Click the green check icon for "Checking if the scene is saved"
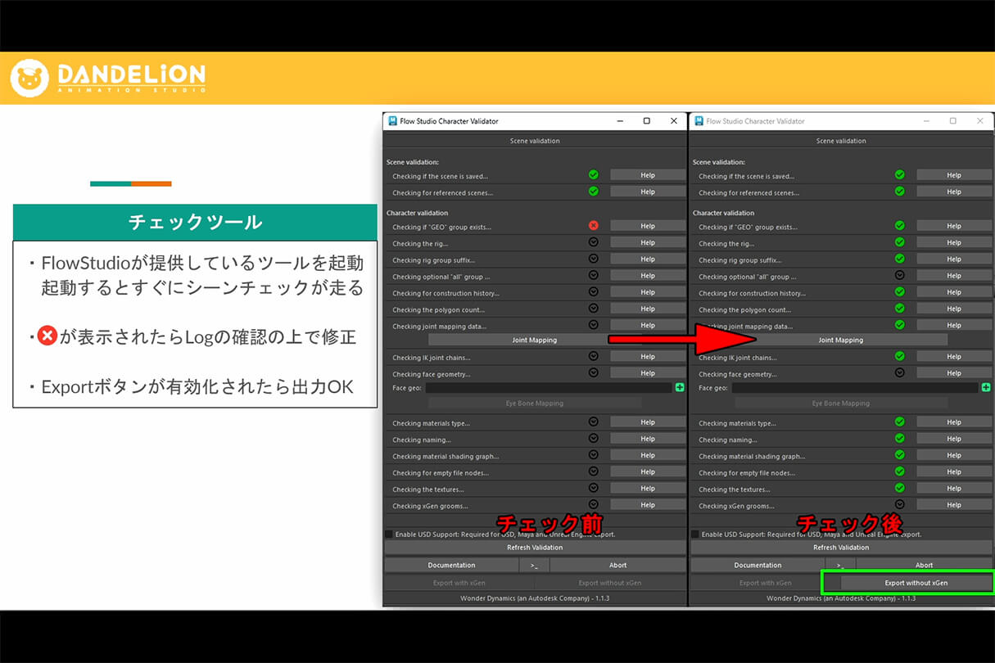Screen dimensions: 995x663 [x=595, y=174]
